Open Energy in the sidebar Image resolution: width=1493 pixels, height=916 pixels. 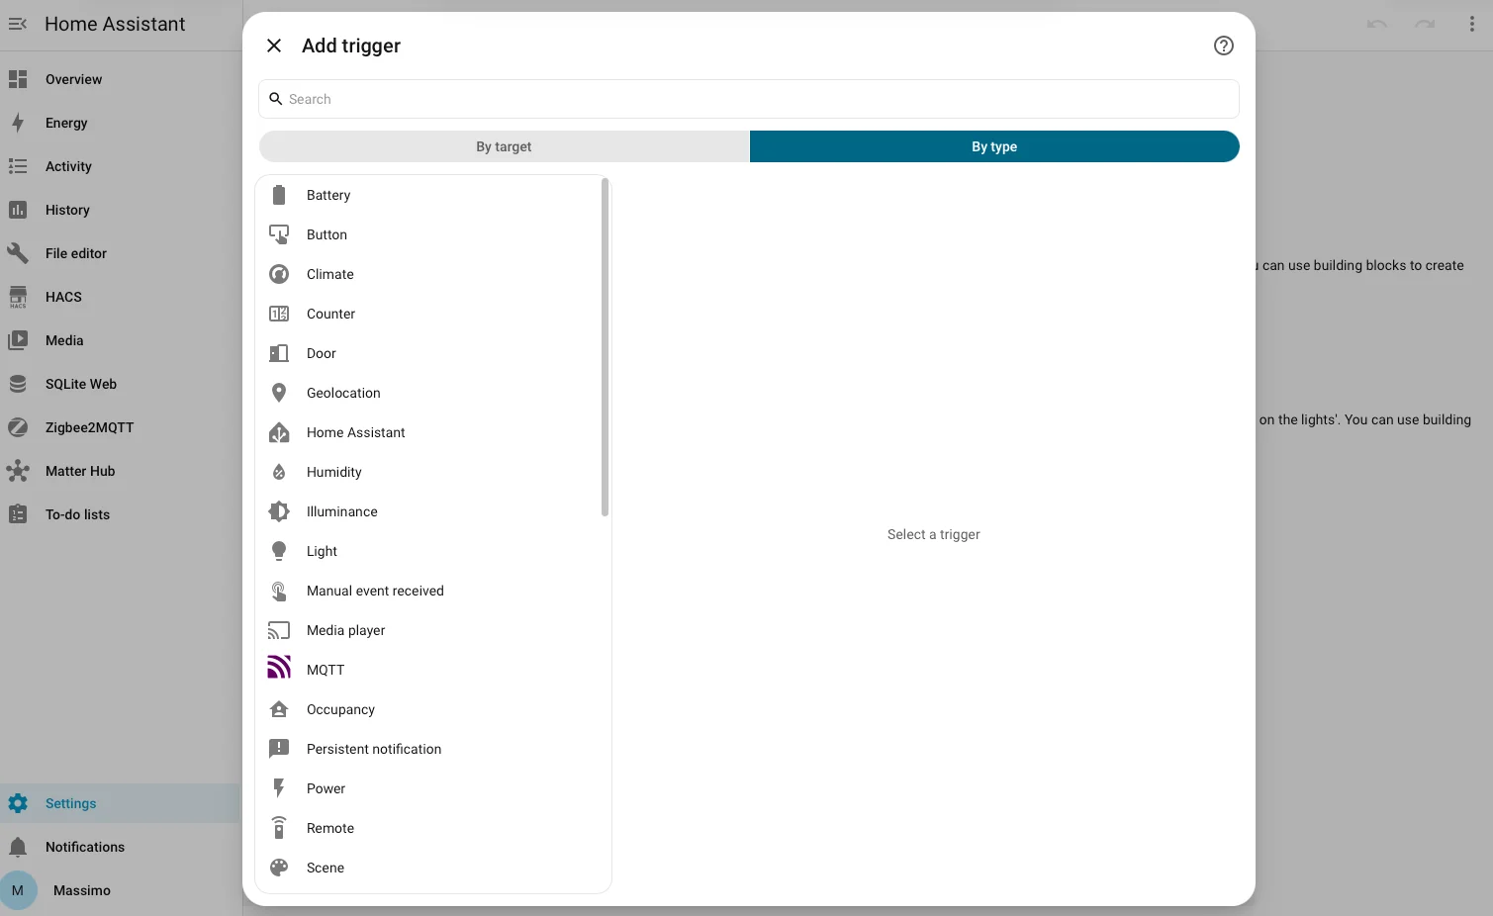click(120, 123)
